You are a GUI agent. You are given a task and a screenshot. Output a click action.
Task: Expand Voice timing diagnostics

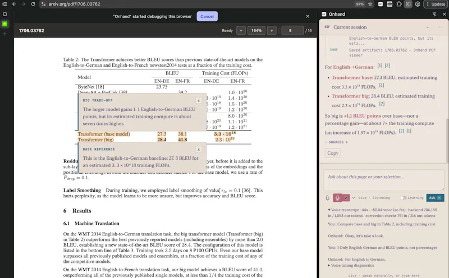coord(351,266)
